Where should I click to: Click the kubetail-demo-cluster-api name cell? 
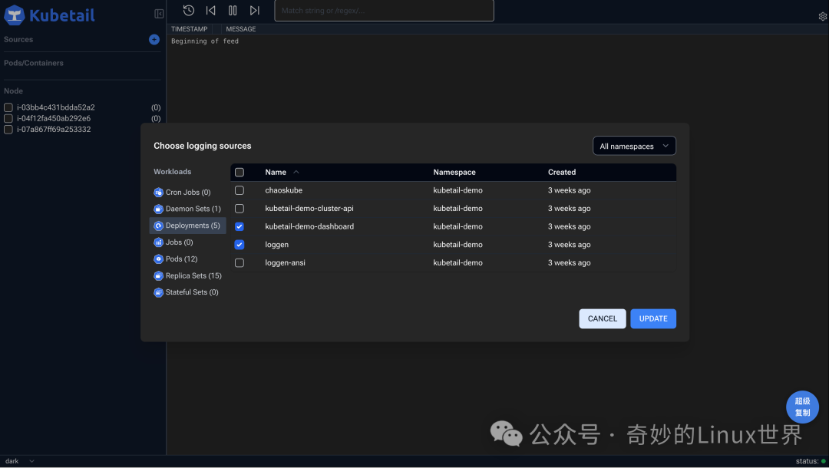point(309,209)
